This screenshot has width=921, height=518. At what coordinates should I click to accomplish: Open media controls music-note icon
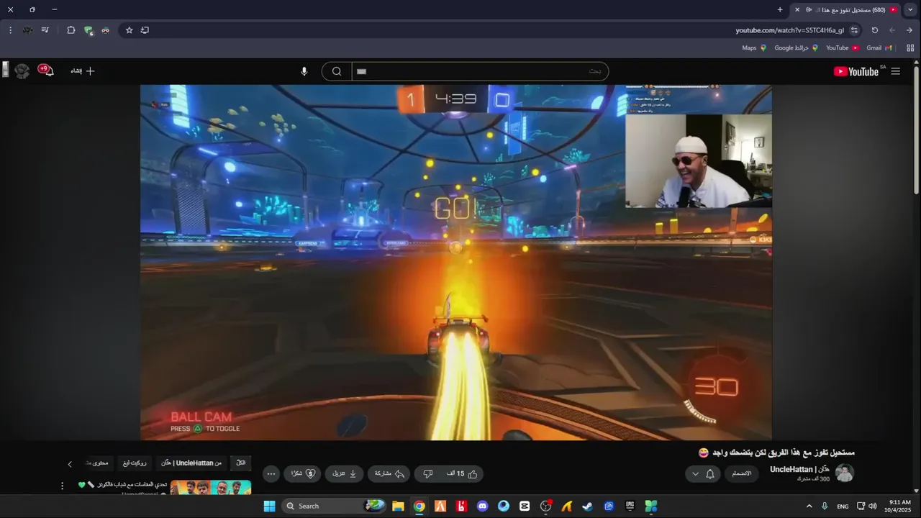[45, 30]
